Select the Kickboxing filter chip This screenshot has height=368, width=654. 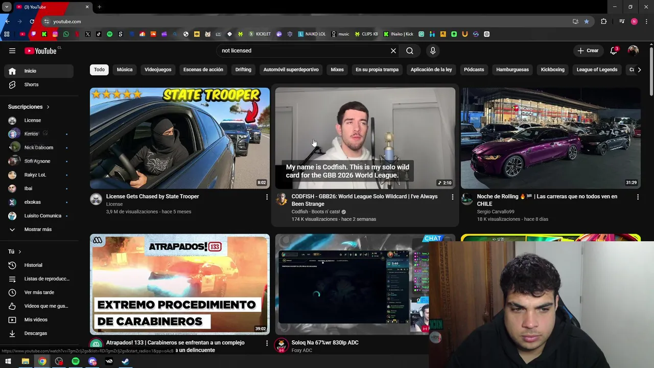553,70
